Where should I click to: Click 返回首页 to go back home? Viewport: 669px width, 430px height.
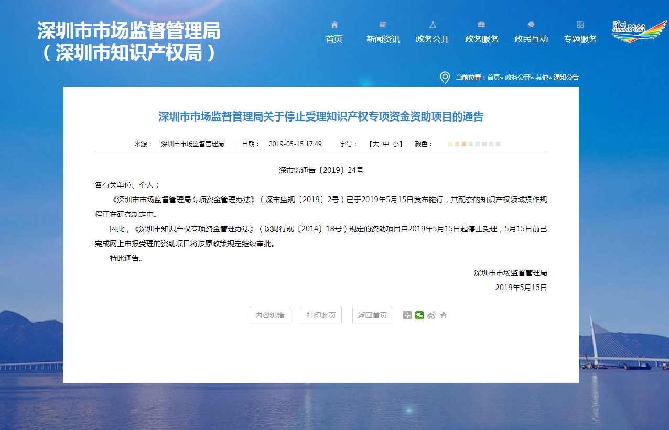[x=372, y=315]
